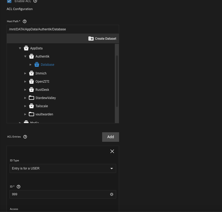Open the ID Type dropdown
This screenshot has width=222, height=212.
pyautogui.click(x=63, y=168)
